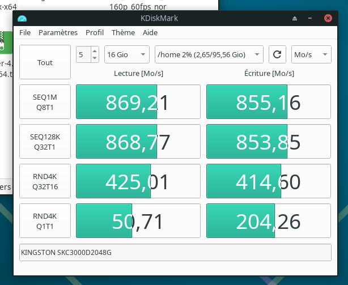Viewport: 348px width, 285px height.
Task: Run the SEQ1M Q8T1 benchmark
Action: click(x=45, y=102)
